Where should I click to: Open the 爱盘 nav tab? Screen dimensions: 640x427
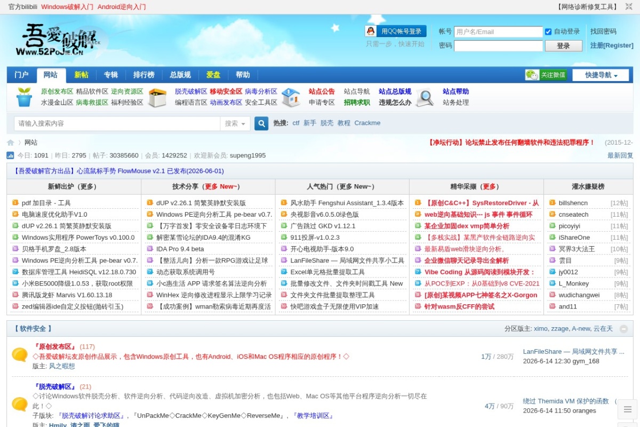pos(213,75)
